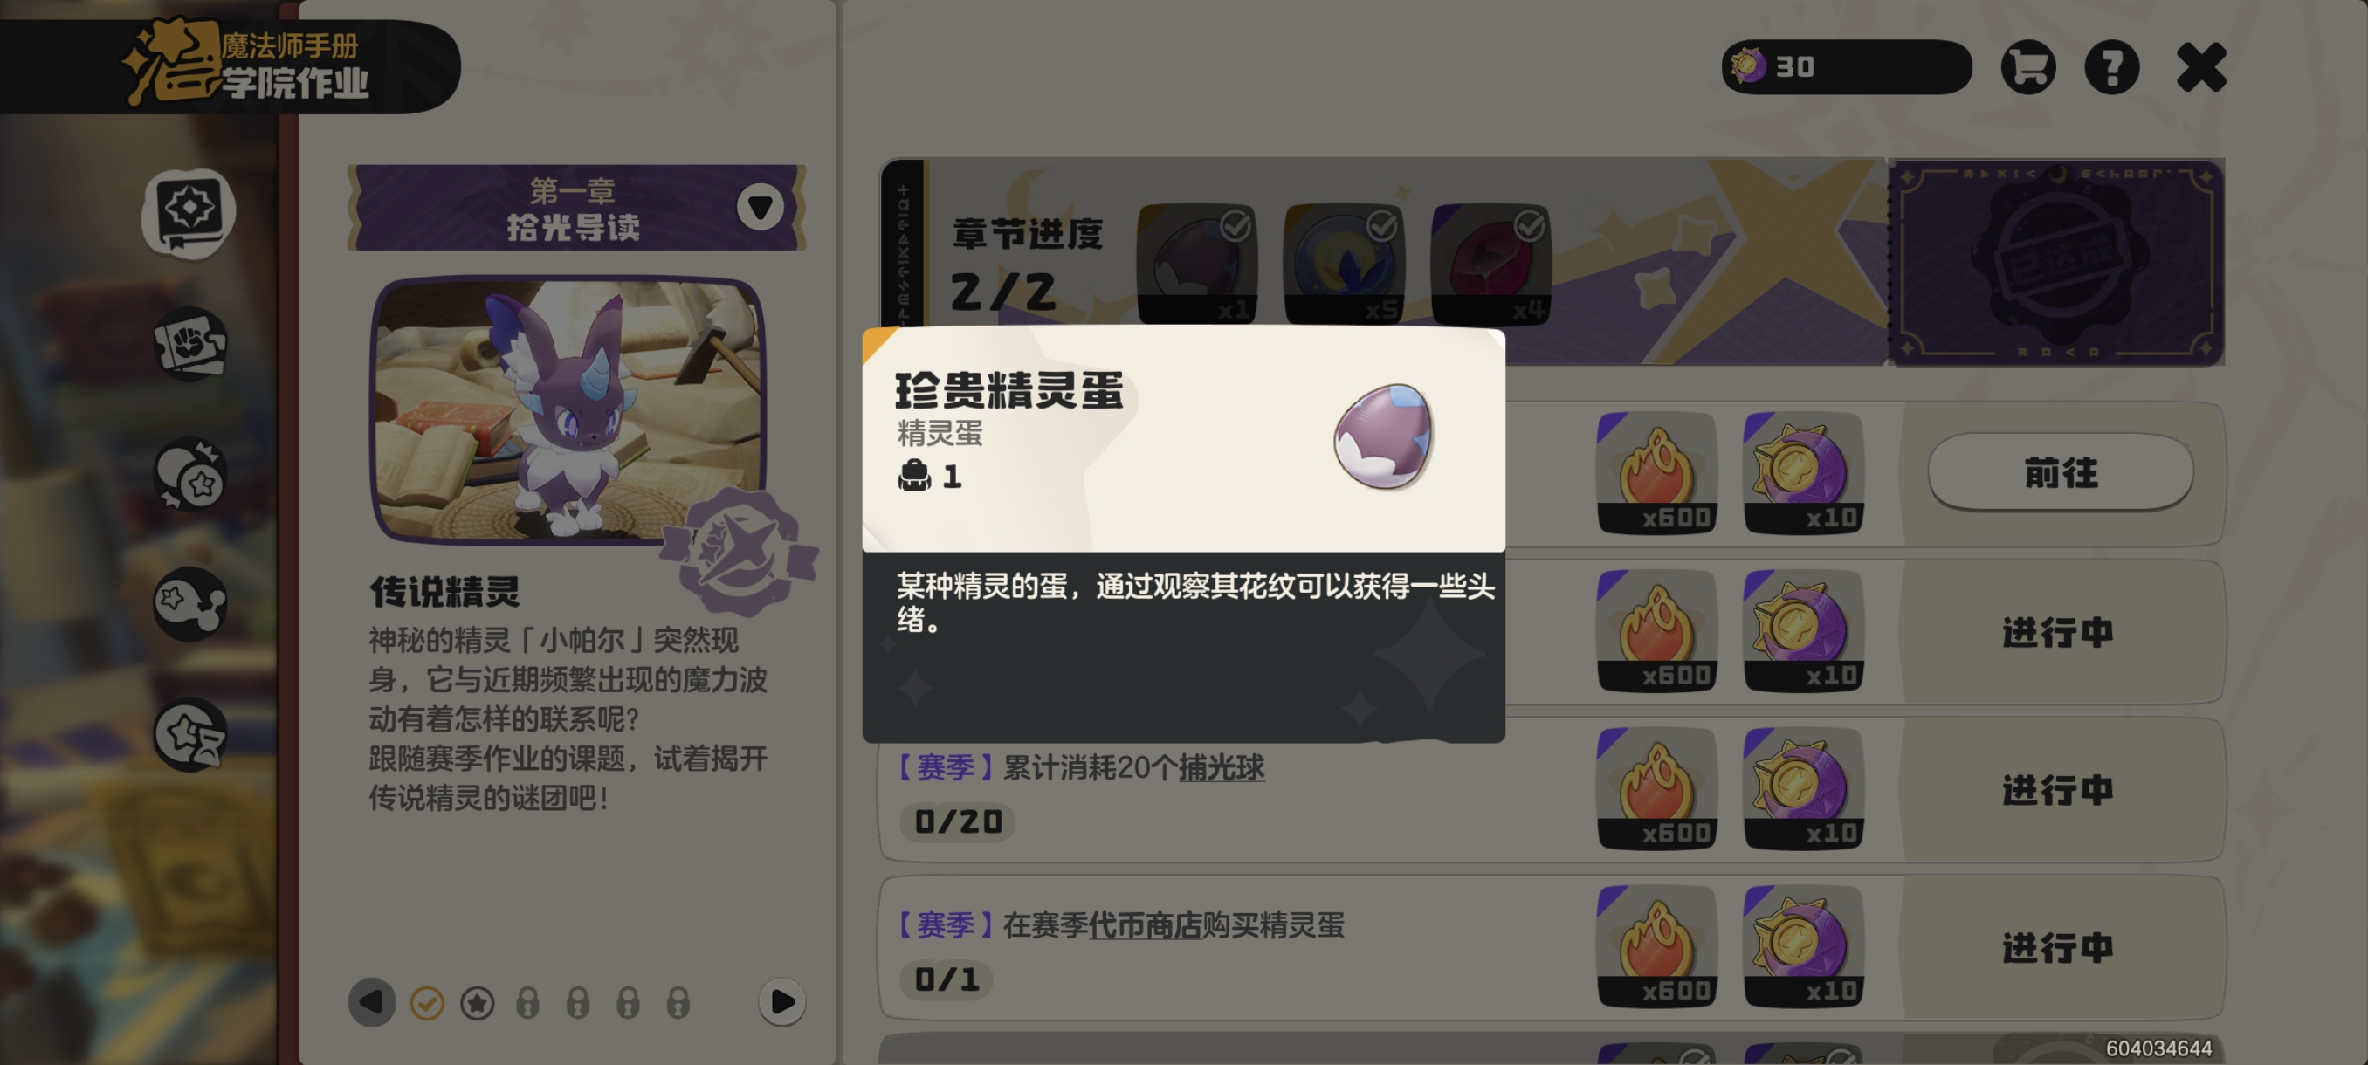Select the top sidebar book-compass icon
Image resolution: width=2368 pixels, height=1065 pixels.
(189, 212)
